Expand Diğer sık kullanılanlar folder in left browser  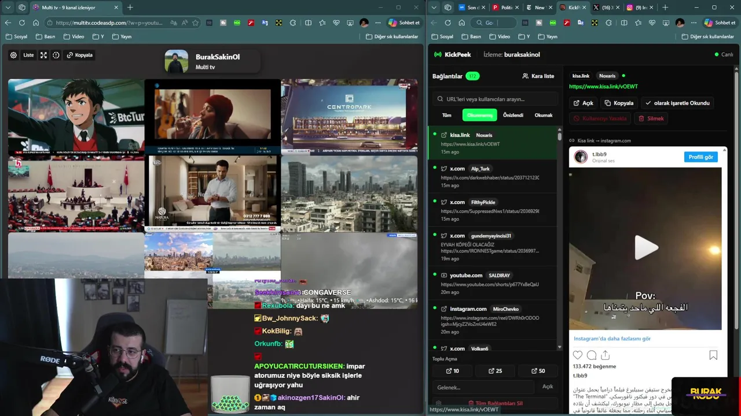(x=392, y=36)
